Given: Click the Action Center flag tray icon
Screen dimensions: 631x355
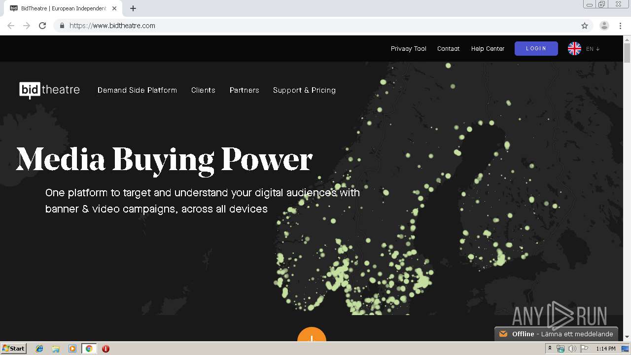Looking at the screenshot, I should [x=584, y=349].
